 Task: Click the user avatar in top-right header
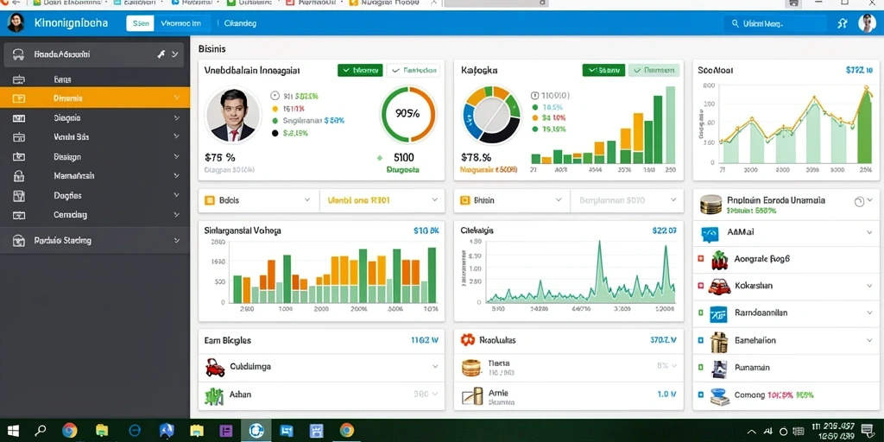[x=867, y=23]
